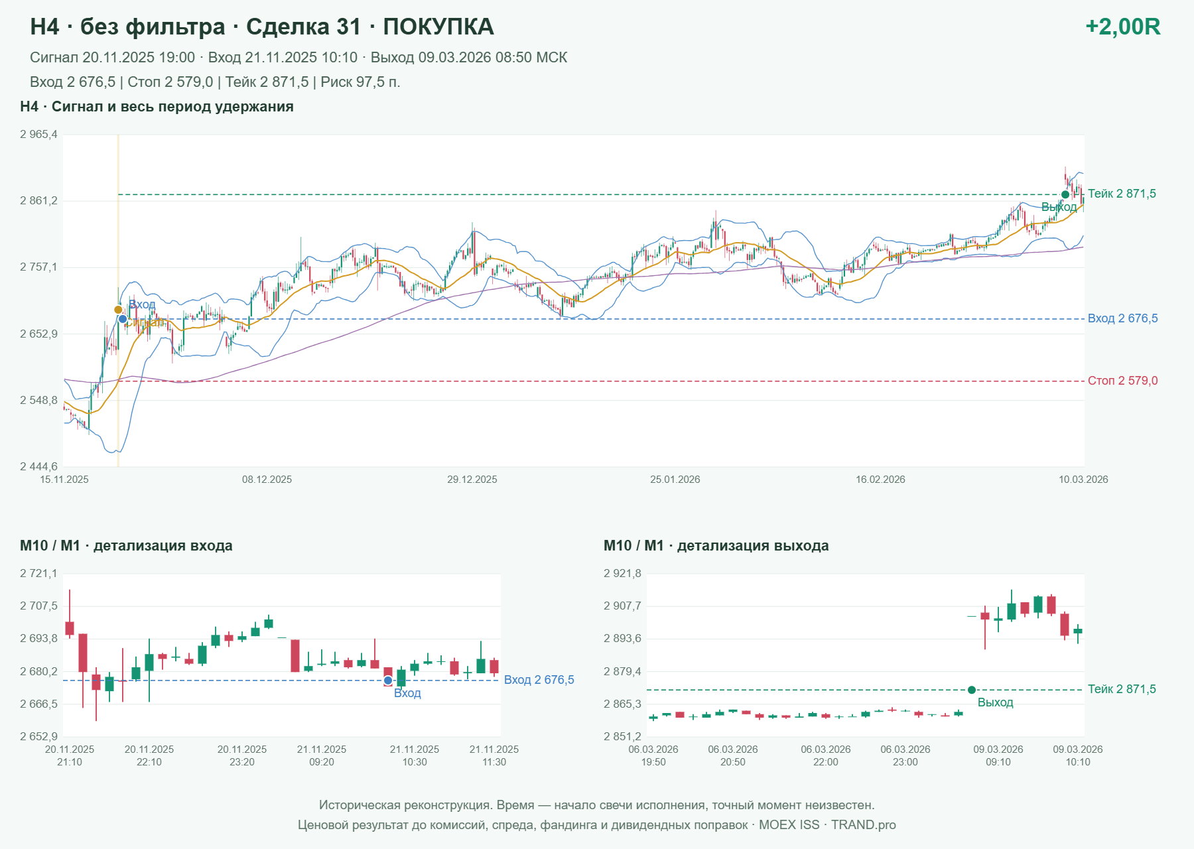Click the 08.12.2025 date axis label
Screen dimensions: 1194x849
tap(267, 480)
